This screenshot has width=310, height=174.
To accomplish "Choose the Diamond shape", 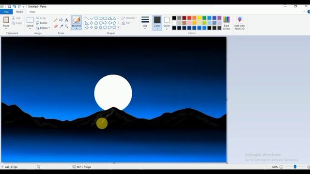I will tap(92, 23).
